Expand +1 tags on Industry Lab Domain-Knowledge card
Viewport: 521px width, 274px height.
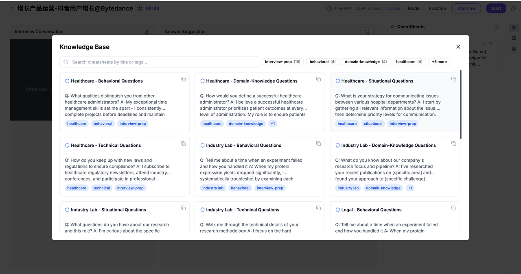[x=410, y=188]
